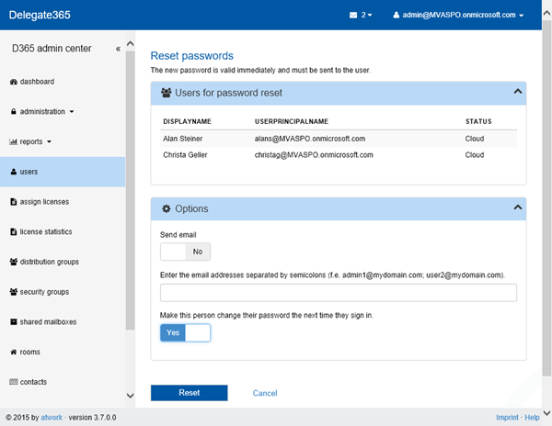552x426 pixels.
Task: Open security groups in the sidebar
Action: click(44, 292)
